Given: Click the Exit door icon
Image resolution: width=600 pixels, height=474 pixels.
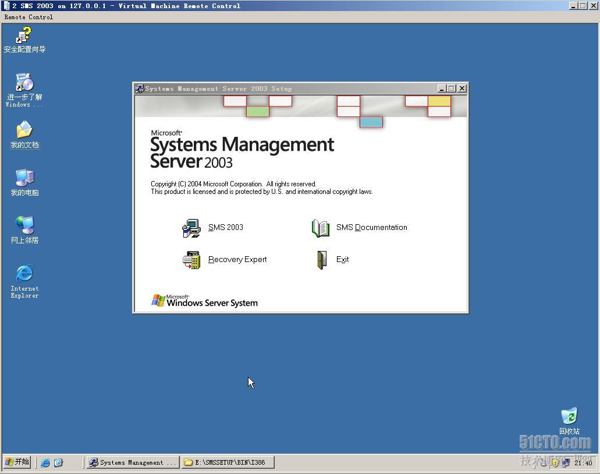Looking at the screenshot, I should click(x=322, y=260).
